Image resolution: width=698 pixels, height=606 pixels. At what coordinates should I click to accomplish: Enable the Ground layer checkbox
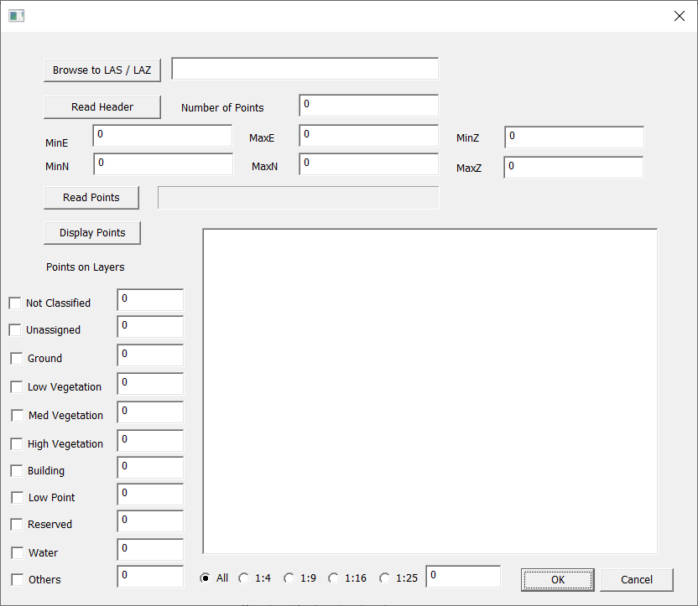point(17,359)
